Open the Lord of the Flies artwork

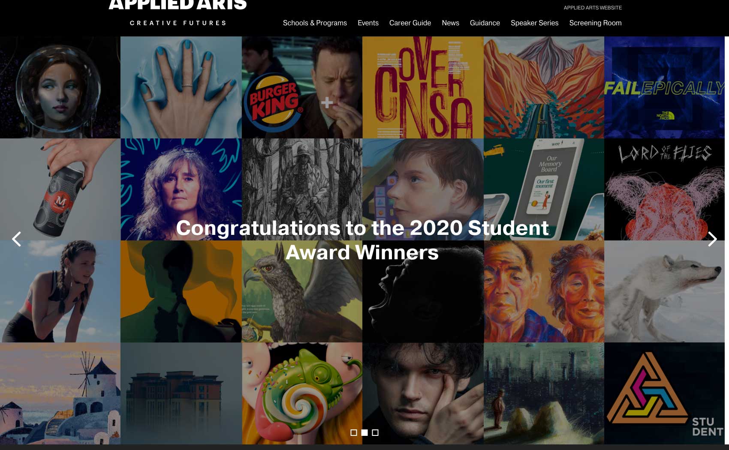[664, 189]
